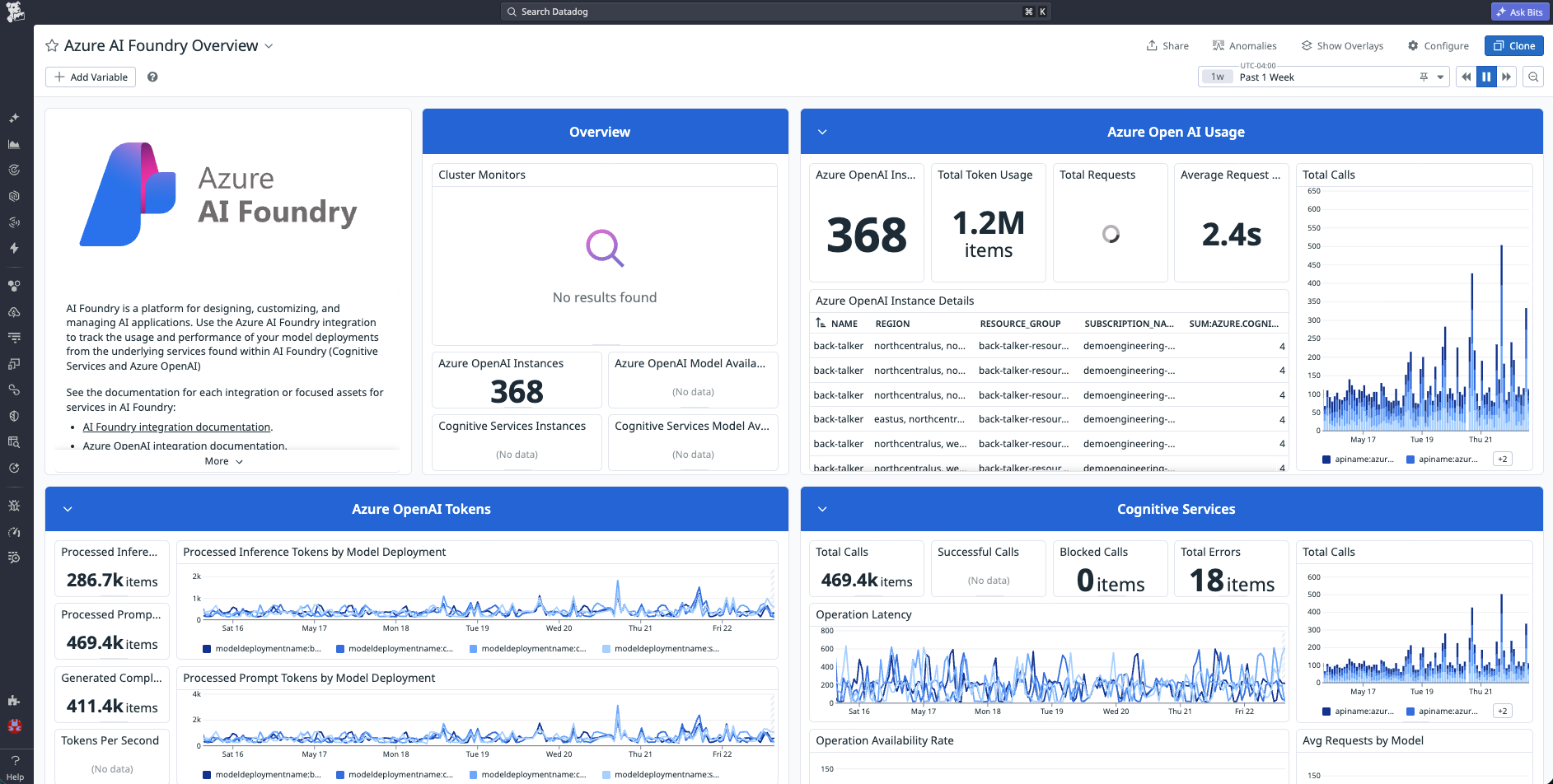Open the link-chain sidebar icon

(14, 390)
